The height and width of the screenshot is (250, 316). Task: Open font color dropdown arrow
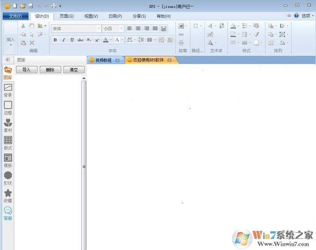tap(111, 40)
